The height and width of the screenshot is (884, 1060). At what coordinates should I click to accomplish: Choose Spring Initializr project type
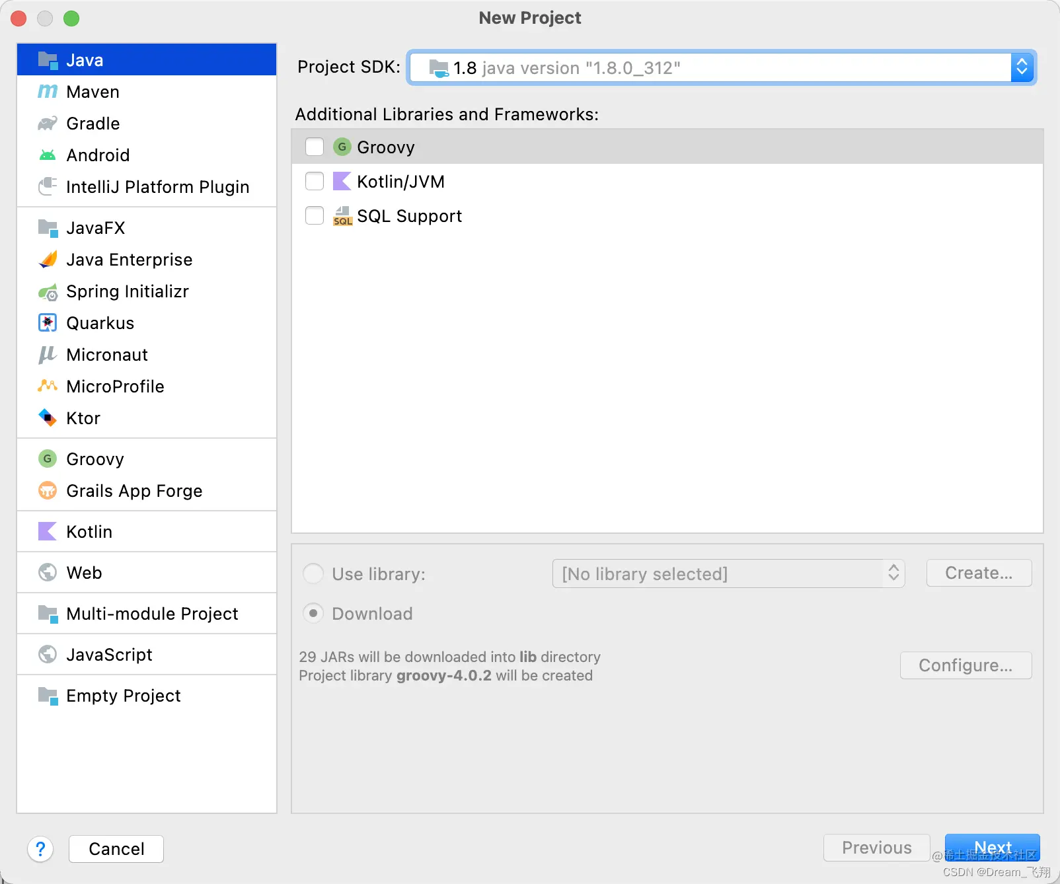click(x=147, y=291)
